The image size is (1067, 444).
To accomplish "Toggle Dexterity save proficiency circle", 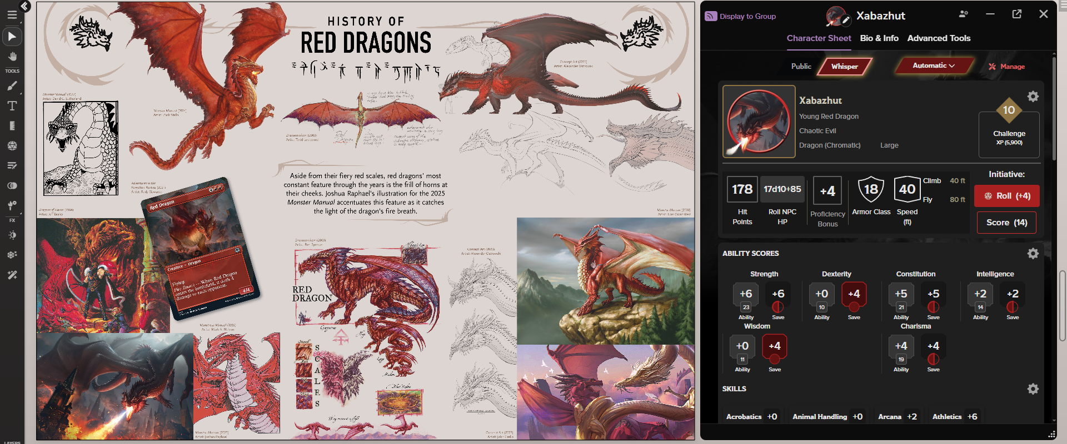I will click(854, 307).
